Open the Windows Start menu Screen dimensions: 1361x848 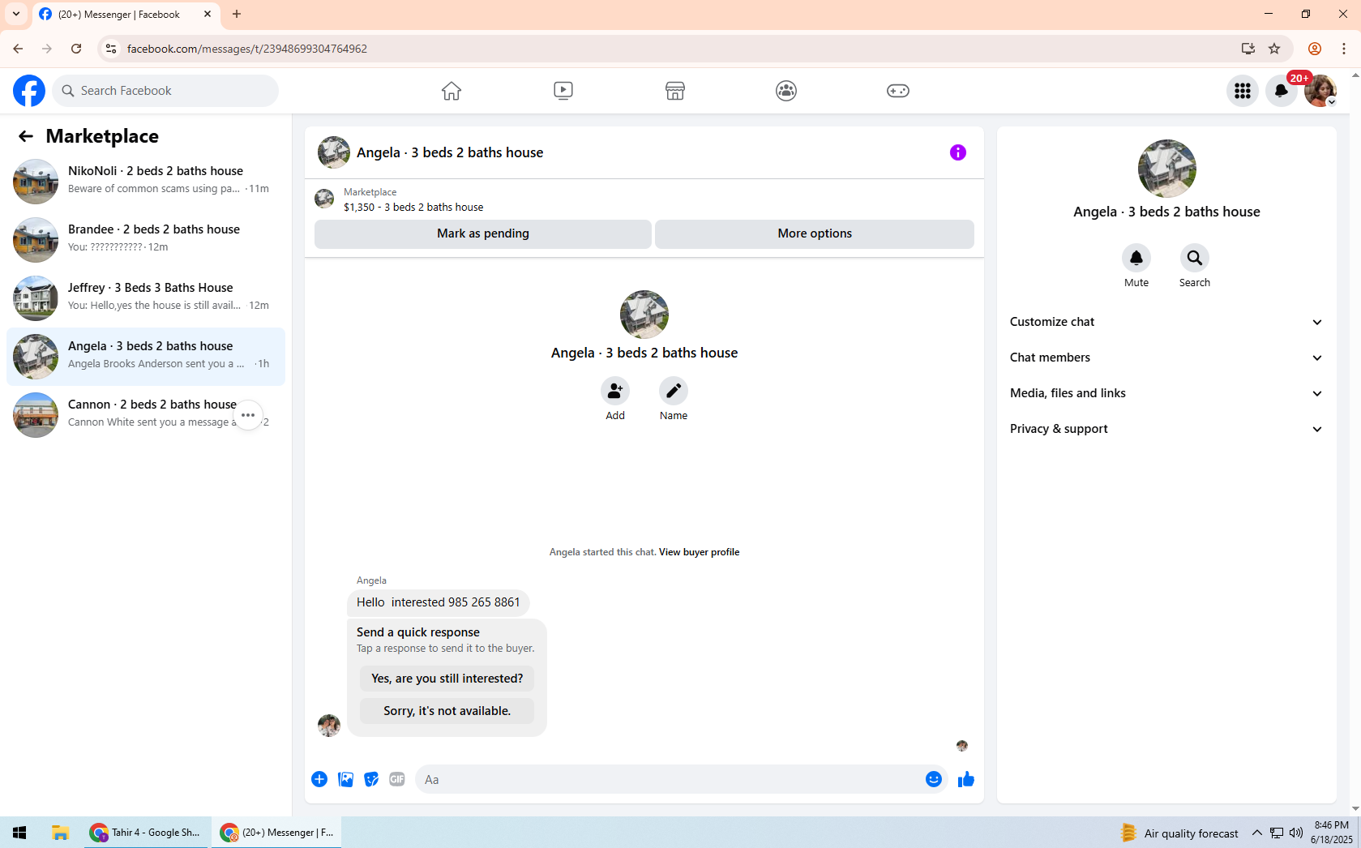coord(19,833)
